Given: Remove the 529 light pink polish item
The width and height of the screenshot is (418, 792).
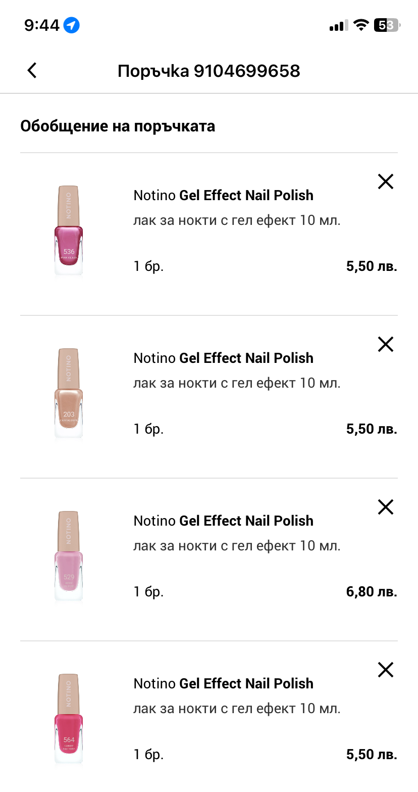Looking at the screenshot, I should (x=385, y=507).
